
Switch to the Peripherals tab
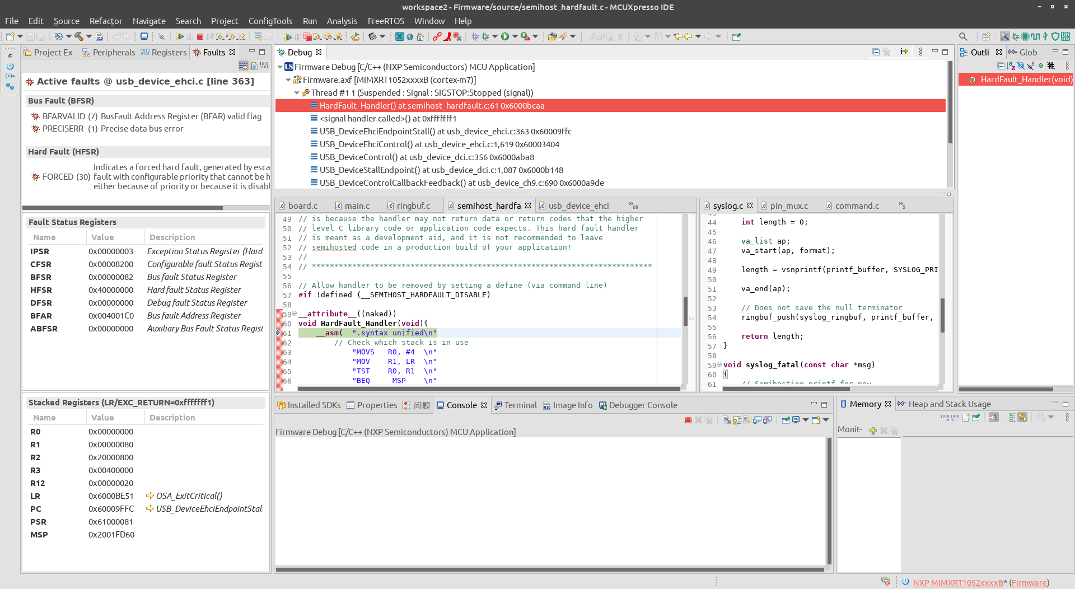[x=109, y=52]
